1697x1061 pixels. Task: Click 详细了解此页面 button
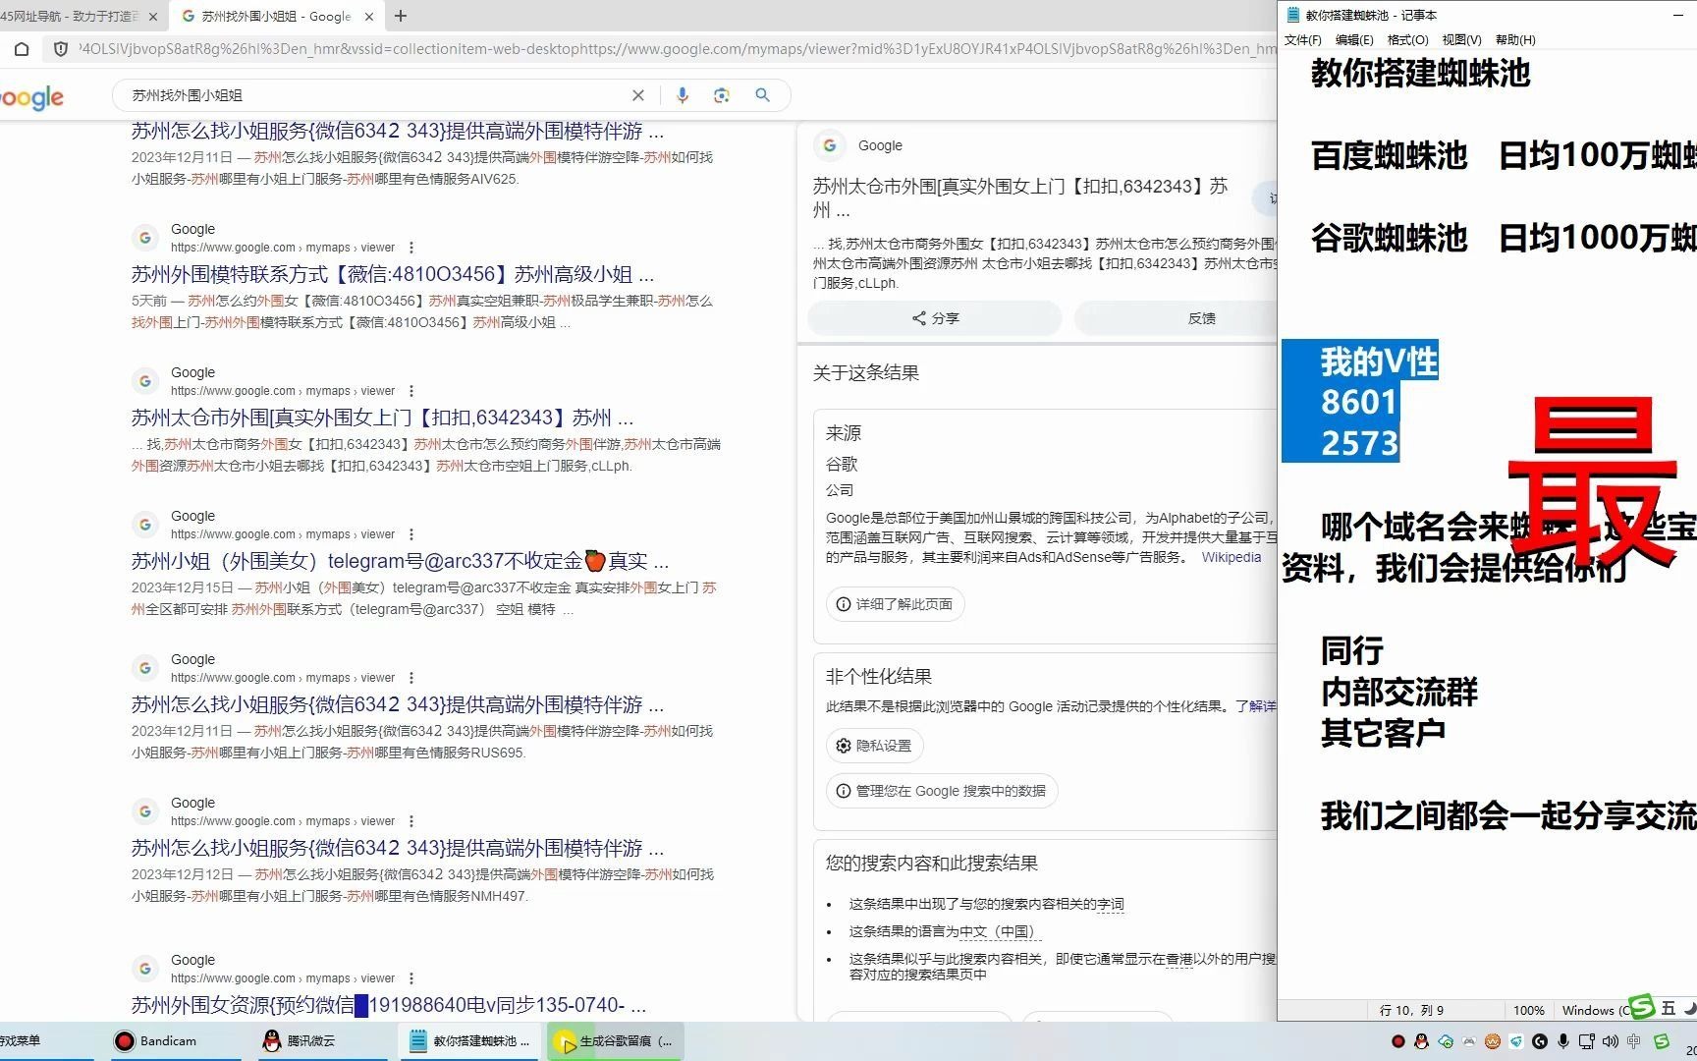coord(895,604)
